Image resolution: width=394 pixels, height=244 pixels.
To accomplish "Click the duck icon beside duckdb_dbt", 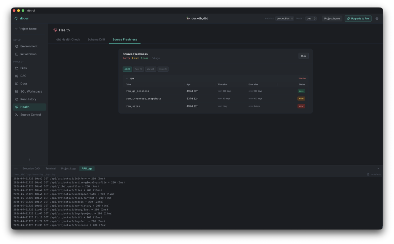I will pos(188,18).
